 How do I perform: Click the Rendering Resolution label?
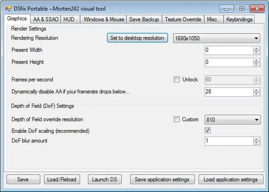pyautogui.click(x=35, y=38)
